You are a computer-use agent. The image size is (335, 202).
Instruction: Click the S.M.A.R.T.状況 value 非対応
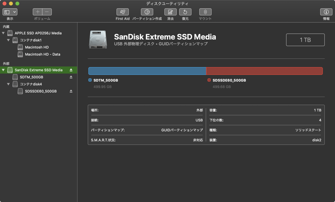pyautogui.click(x=198, y=140)
